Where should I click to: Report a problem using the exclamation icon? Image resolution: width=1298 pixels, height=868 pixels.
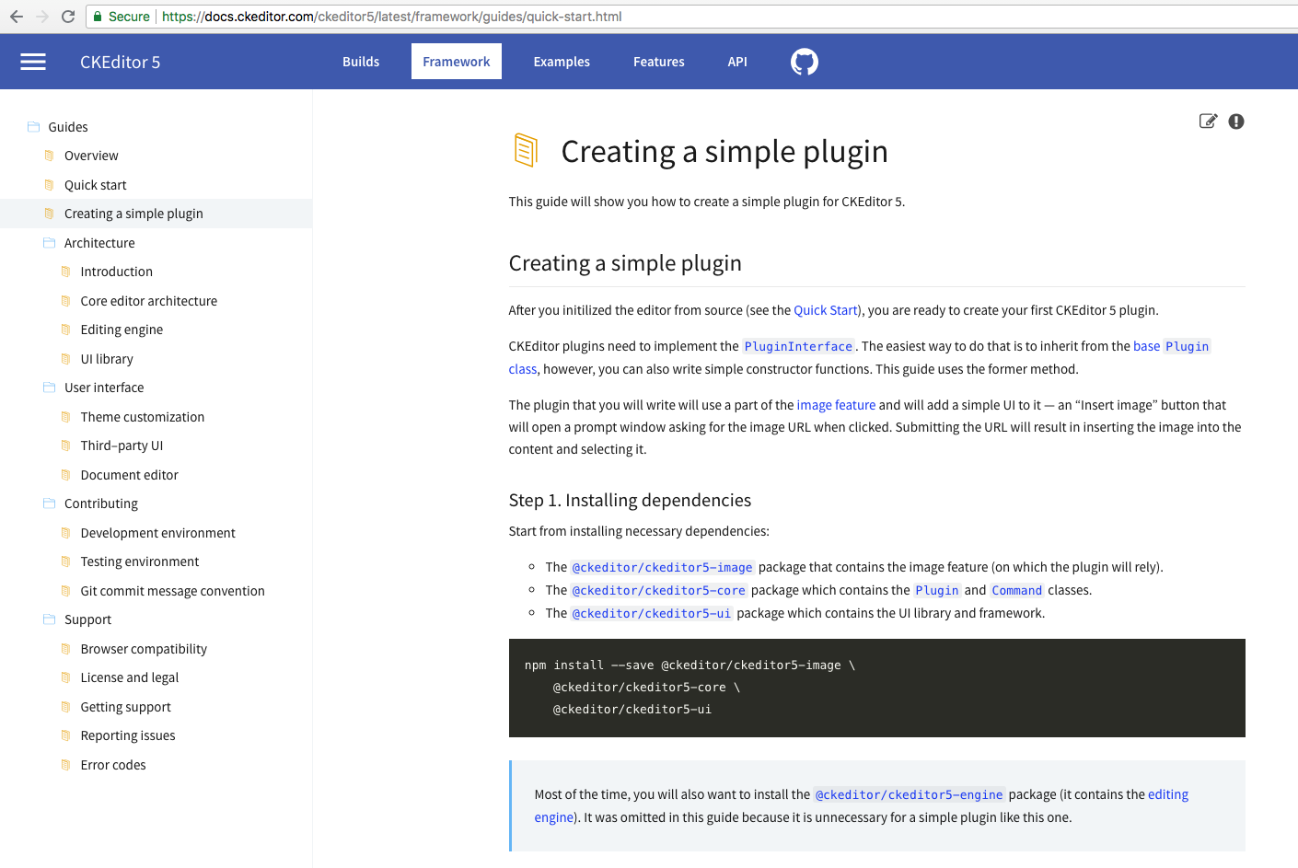point(1236,121)
